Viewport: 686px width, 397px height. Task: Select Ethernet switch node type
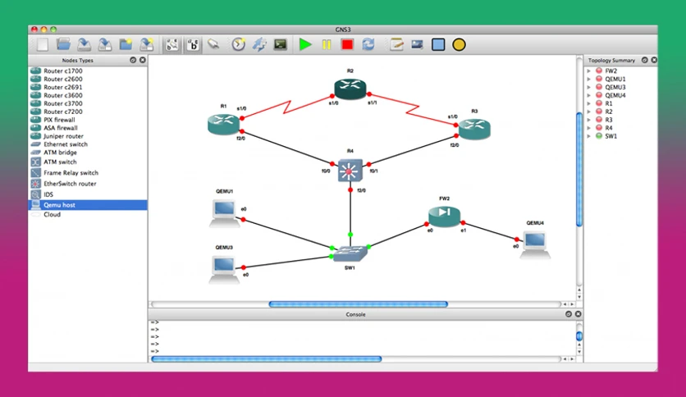click(x=88, y=144)
